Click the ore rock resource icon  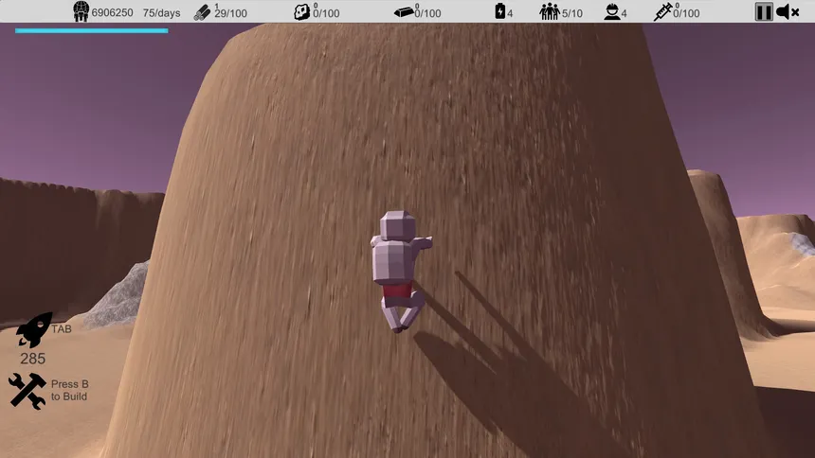pyautogui.click(x=301, y=12)
